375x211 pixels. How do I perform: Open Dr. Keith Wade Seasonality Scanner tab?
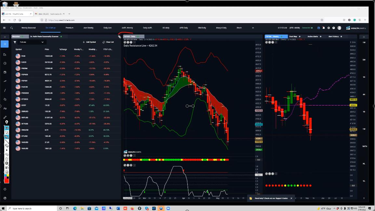pos(44,37)
